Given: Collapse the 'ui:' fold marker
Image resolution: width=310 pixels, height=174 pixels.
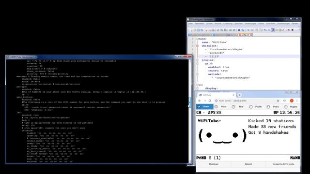Looking at the screenshot, I should tap(197, 85).
